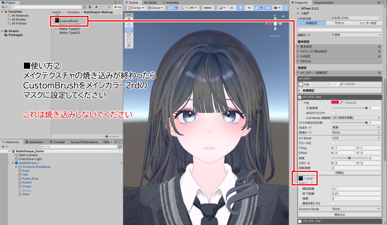Toggle scene effects (skybox/fog) icon
This screenshot has width=387, height=225.
pyautogui.click(x=257, y=8)
